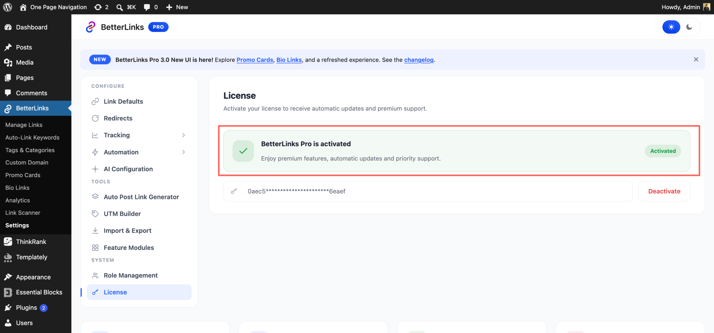
Task: Go to Analytics submenu
Action: (x=18, y=200)
